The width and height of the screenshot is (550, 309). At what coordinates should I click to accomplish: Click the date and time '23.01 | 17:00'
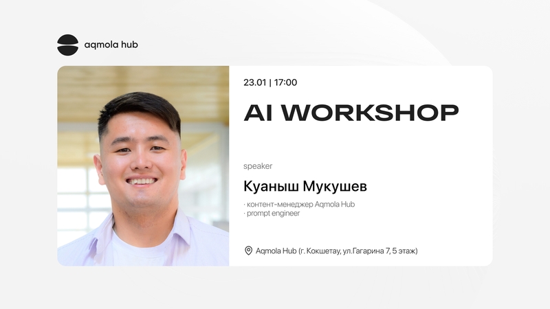[270, 82]
